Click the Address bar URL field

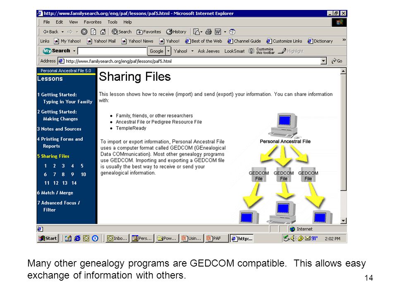pyautogui.click(x=189, y=61)
